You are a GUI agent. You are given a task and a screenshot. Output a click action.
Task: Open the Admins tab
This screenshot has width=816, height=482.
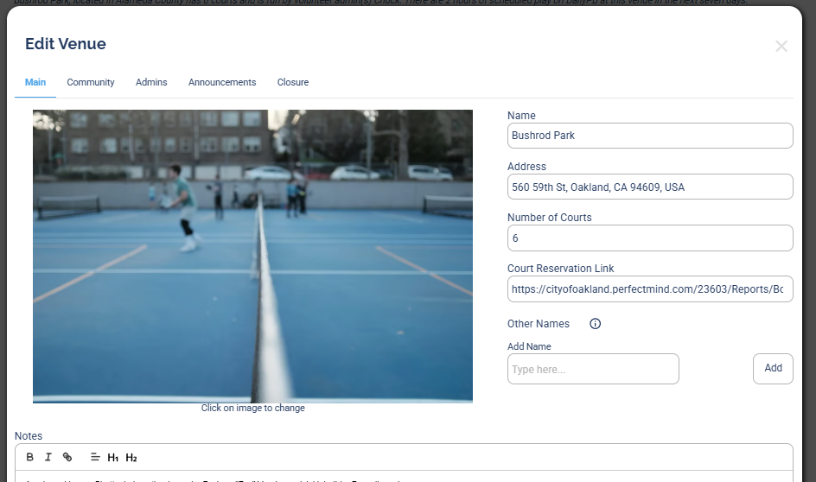pos(151,82)
